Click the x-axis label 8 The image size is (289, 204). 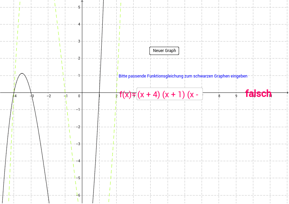(219, 96)
